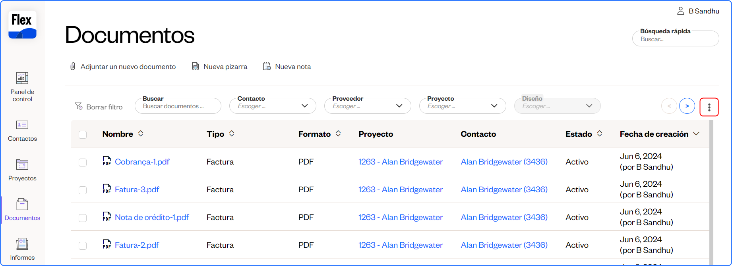Sort by Formato column arrows
Image resolution: width=732 pixels, height=266 pixels.
click(338, 134)
